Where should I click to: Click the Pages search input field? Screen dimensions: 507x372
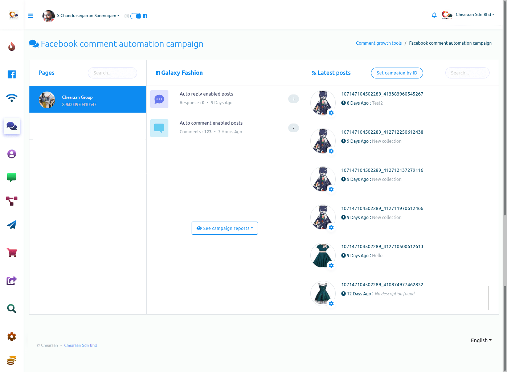point(113,73)
